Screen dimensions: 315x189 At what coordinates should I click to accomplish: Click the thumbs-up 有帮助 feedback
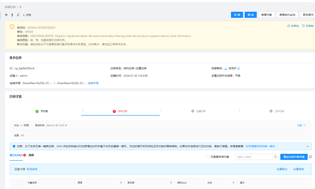pyautogui.click(x=293, y=26)
